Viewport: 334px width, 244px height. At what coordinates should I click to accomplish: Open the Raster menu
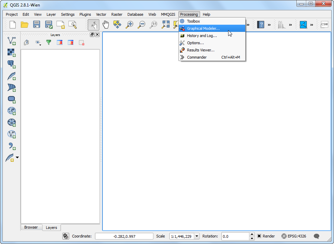pyautogui.click(x=117, y=14)
